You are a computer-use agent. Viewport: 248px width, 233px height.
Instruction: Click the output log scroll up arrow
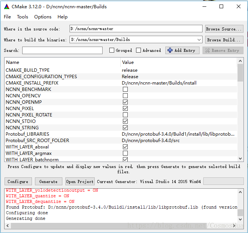tap(240, 192)
